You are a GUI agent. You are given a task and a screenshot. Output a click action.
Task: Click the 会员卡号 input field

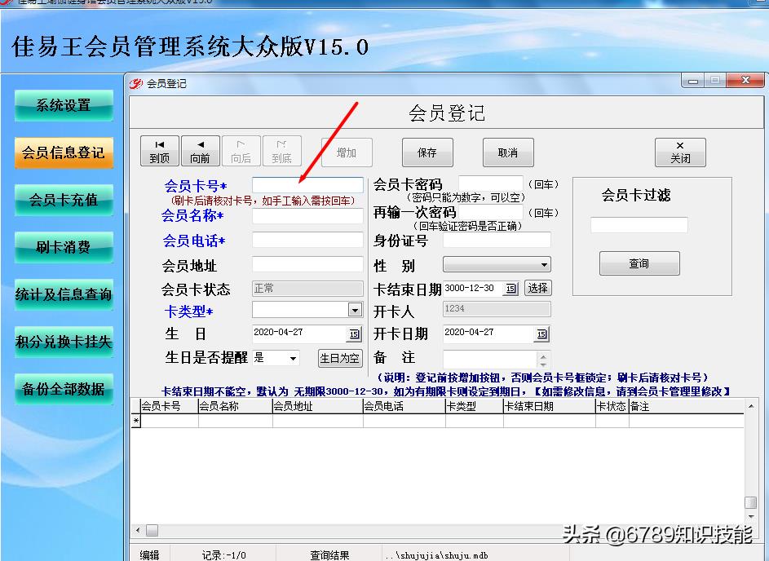tap(307, 186)
